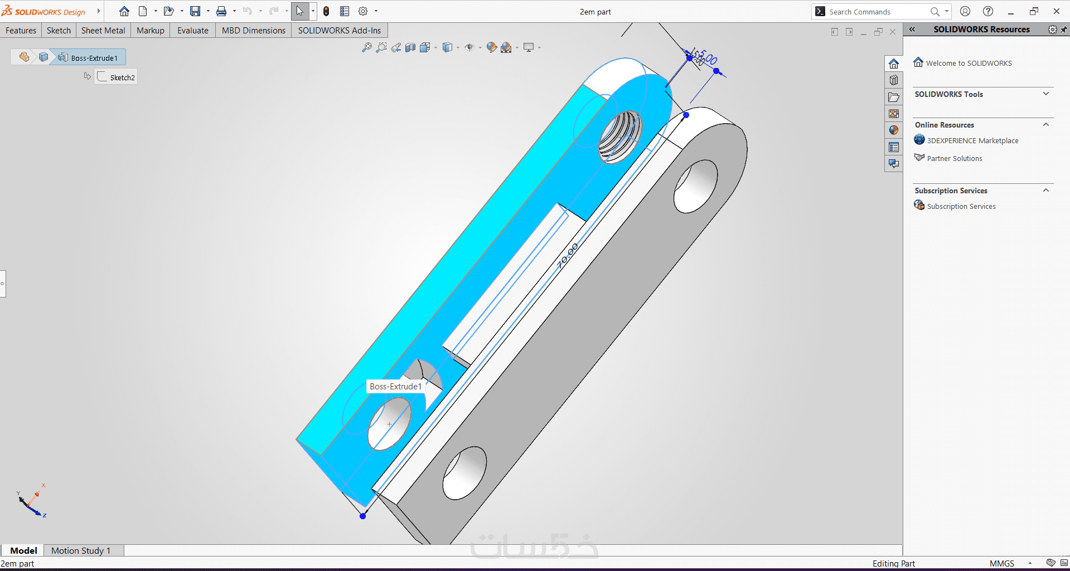Open the New document dropdown arrow
The height and width of the screenshot is (571, 1070).
click(156, 11)
